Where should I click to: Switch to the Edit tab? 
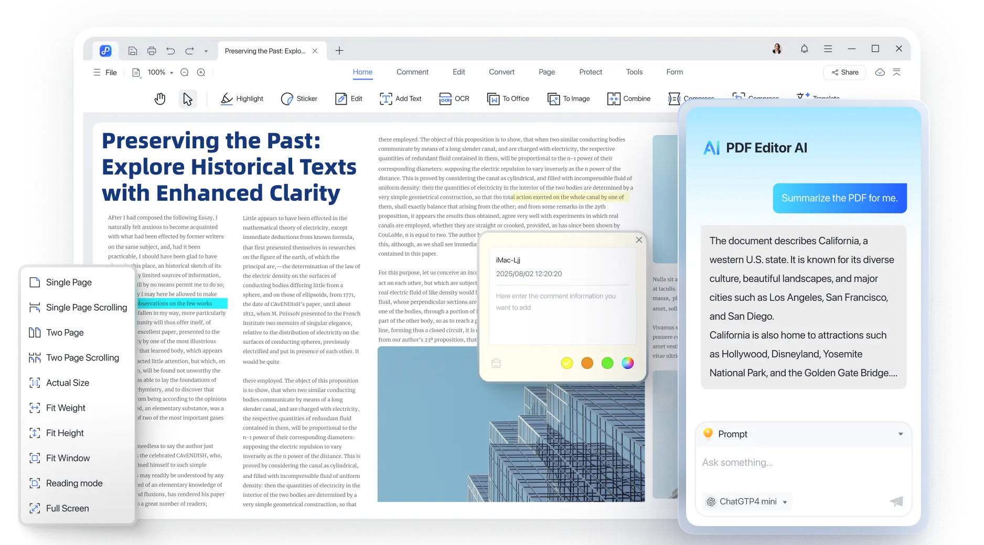(x=459, y=72)
